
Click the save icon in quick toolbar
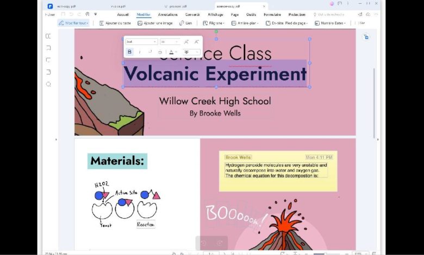(x=63, y=14)
